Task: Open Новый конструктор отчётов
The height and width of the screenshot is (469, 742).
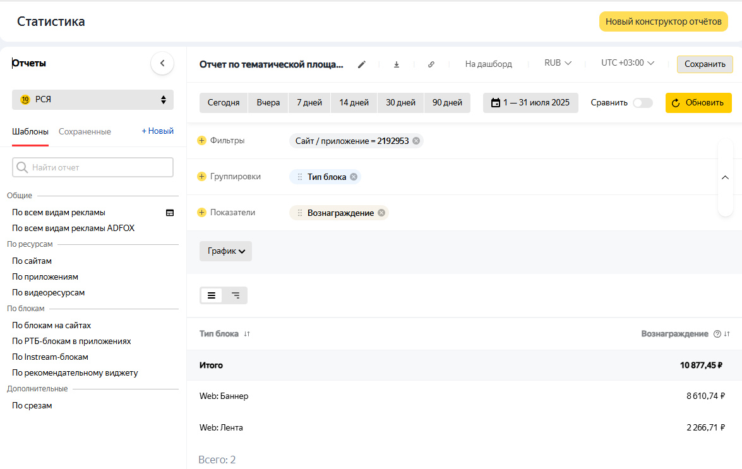Action: tap(663, 21)
